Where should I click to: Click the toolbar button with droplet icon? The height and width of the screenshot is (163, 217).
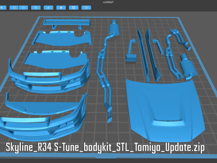point(61,8)
